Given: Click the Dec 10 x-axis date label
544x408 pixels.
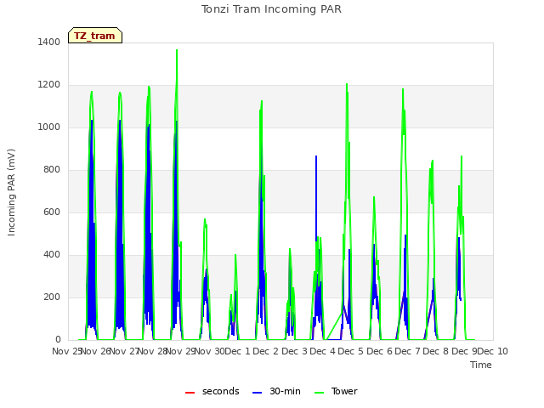Looking at the screenshot, I should [x=493, y=351].
